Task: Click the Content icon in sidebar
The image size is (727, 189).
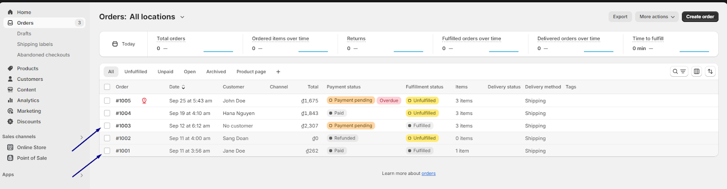Action: coord(10,90)
